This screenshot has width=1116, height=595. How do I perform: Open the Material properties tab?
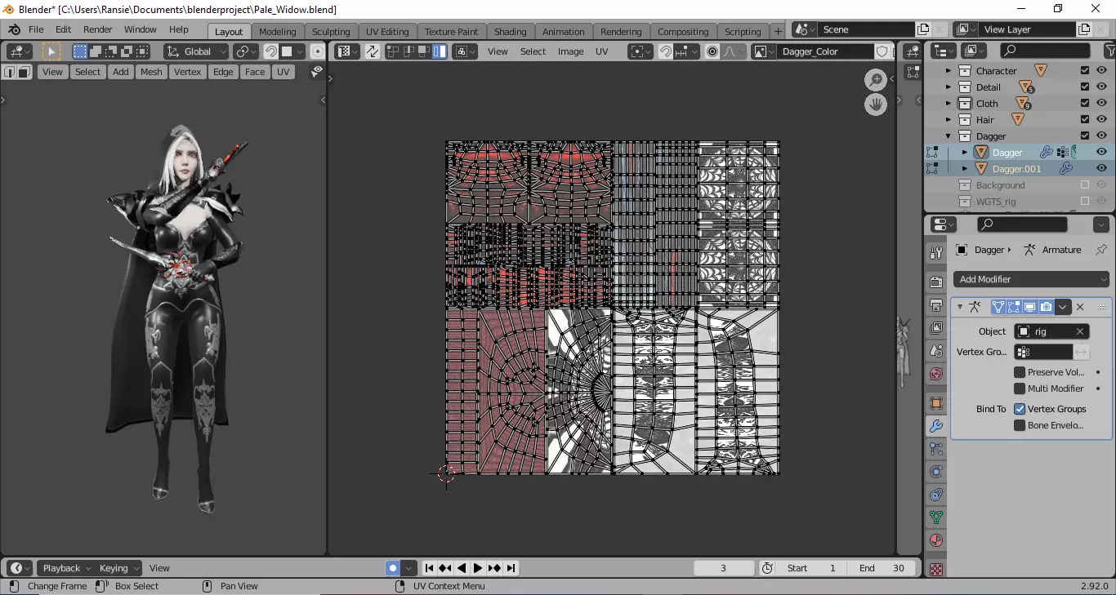tap(936, 540)
